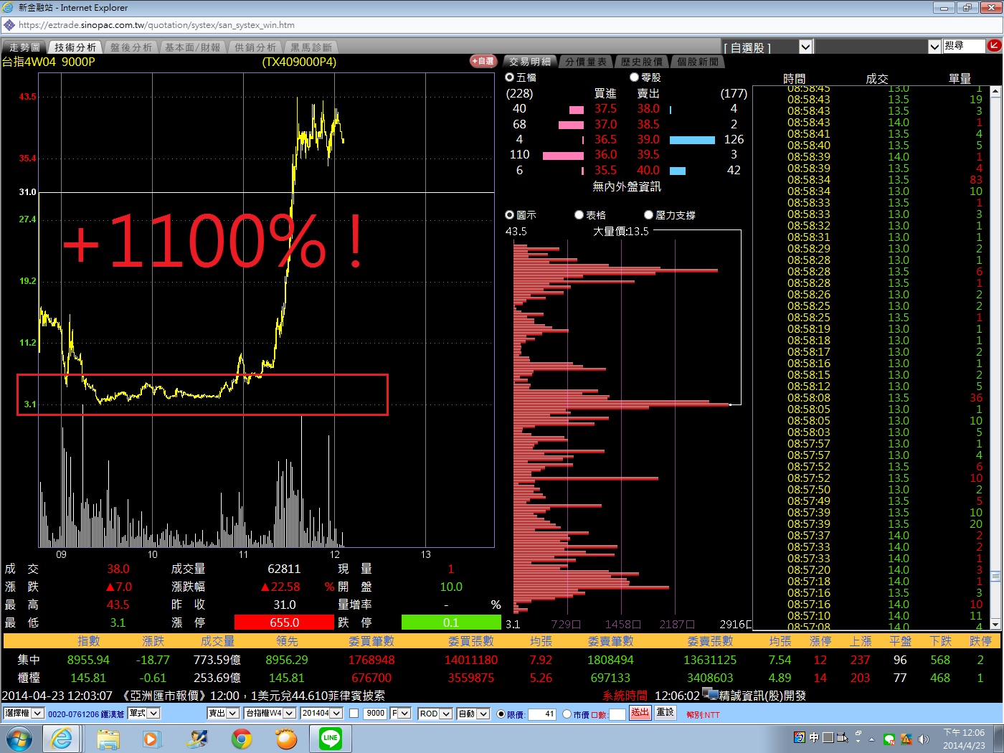The image size is (1004, 753).
Task: Click the 中 input mode indicator
Action: [x=814, y=737]
